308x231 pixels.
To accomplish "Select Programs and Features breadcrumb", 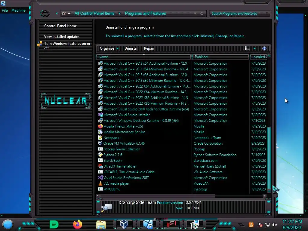I will coord(145,13).
